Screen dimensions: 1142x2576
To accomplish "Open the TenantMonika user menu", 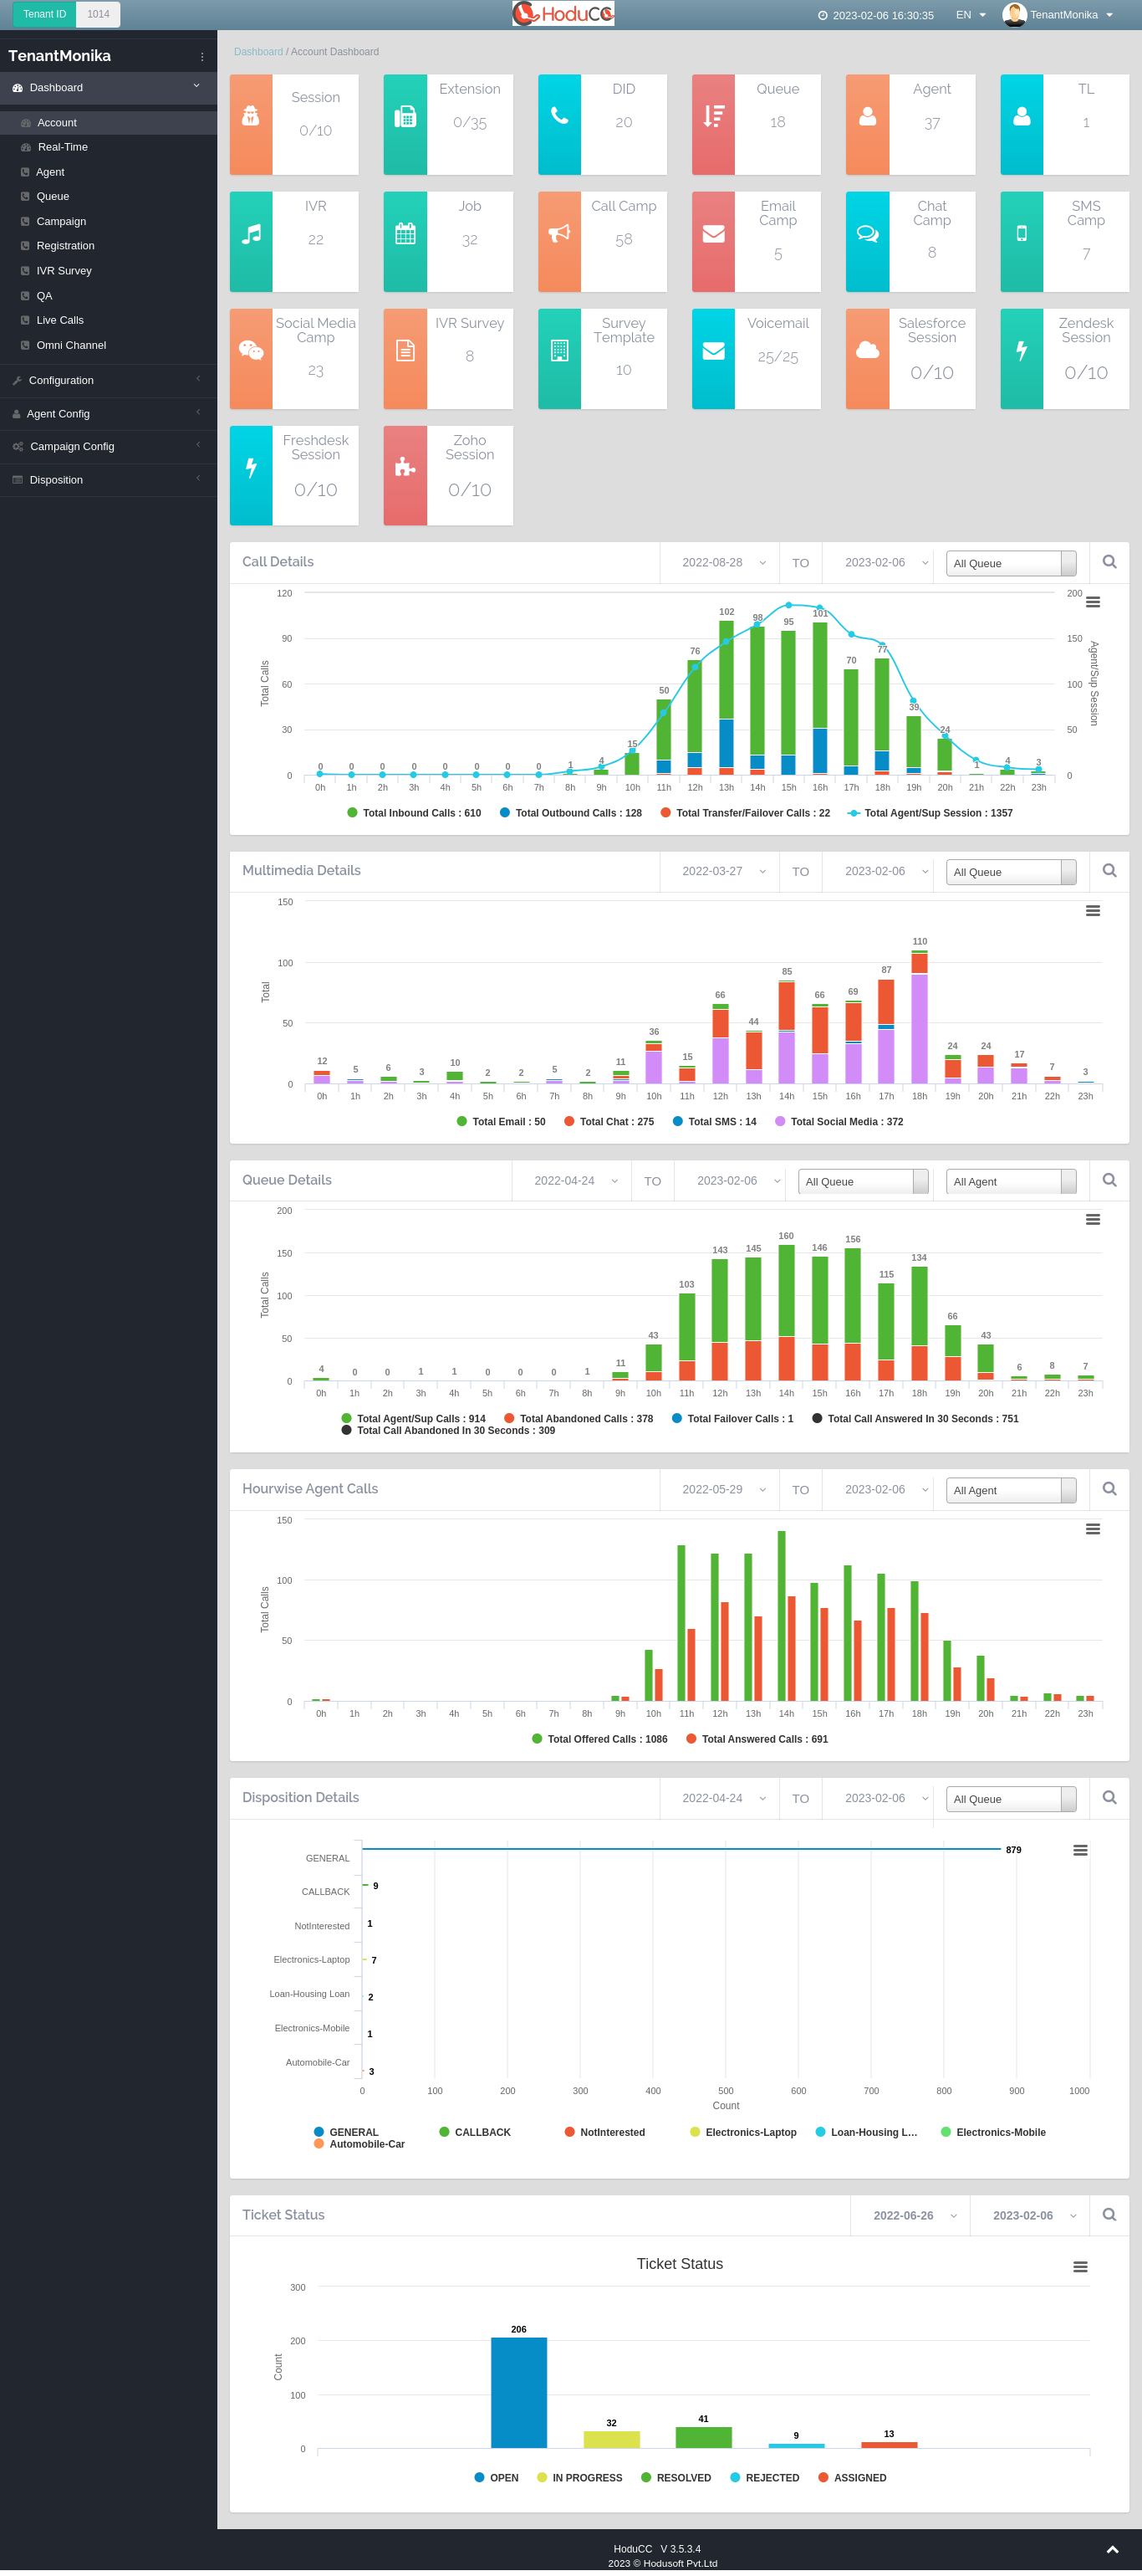I will point(1058,15).
